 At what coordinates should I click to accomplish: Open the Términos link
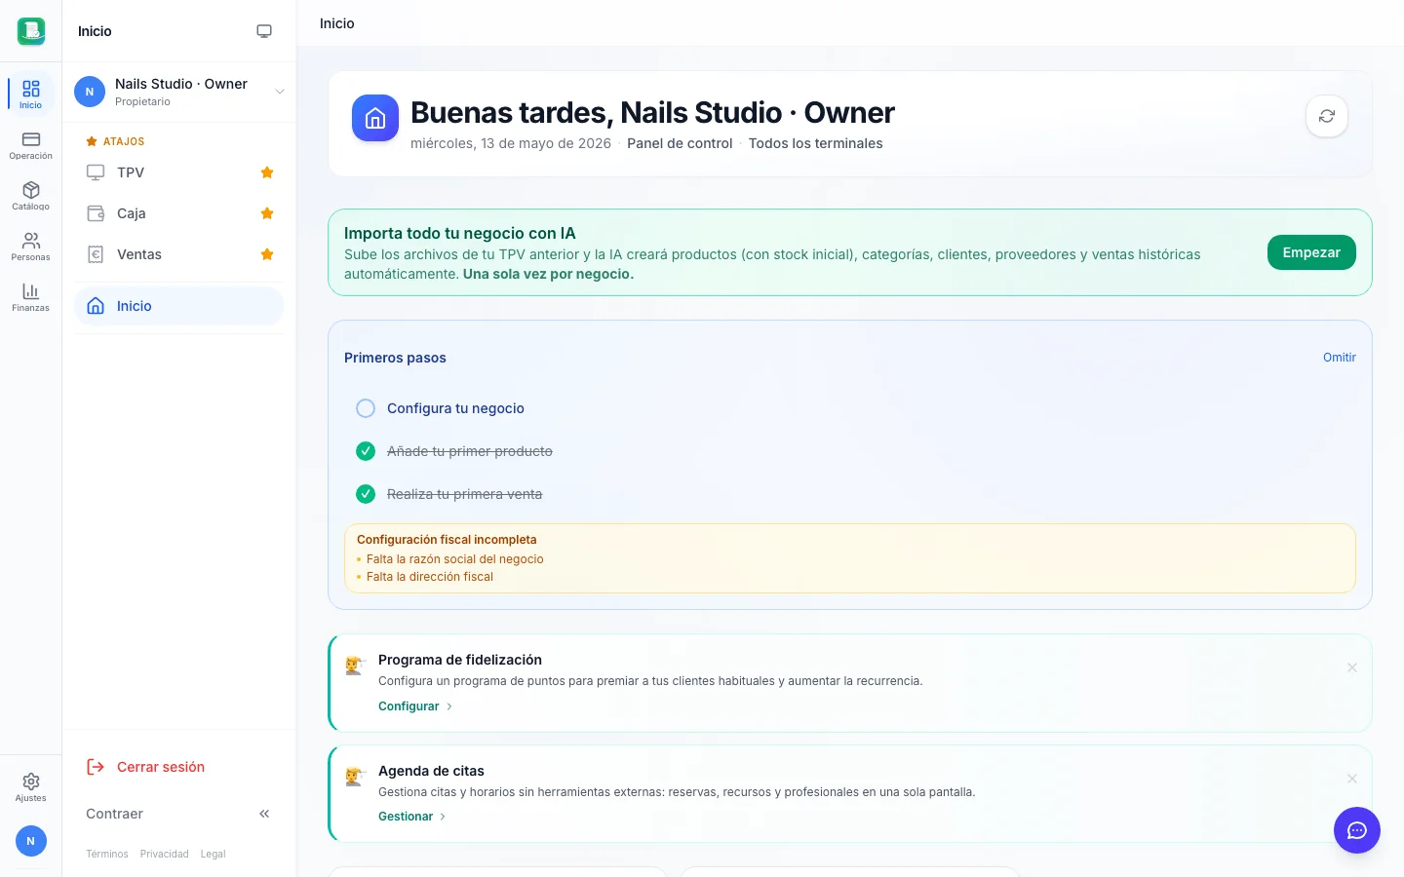click(107, 854)
